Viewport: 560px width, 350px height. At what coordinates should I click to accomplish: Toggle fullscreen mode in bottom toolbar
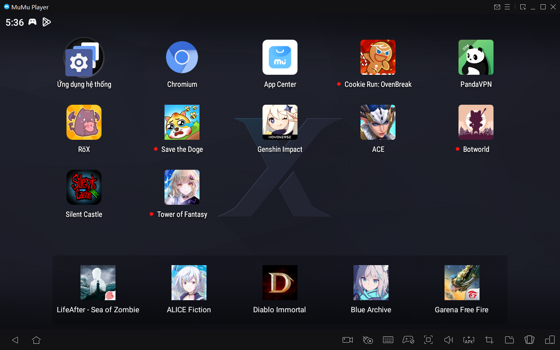click(x=428, y=340)
